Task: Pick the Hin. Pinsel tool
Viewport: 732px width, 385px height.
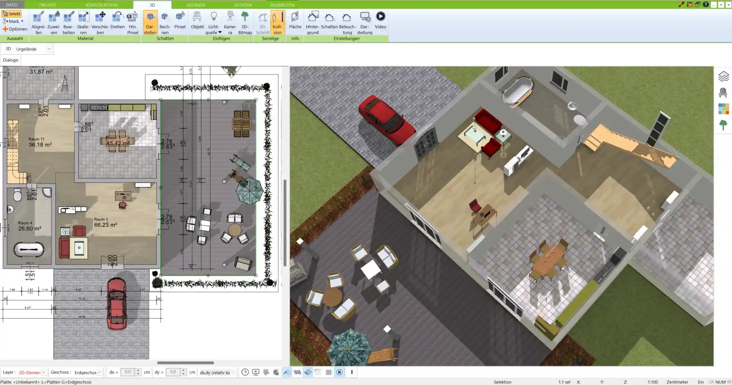Action: pyautogui.click(x=133, y=23)
